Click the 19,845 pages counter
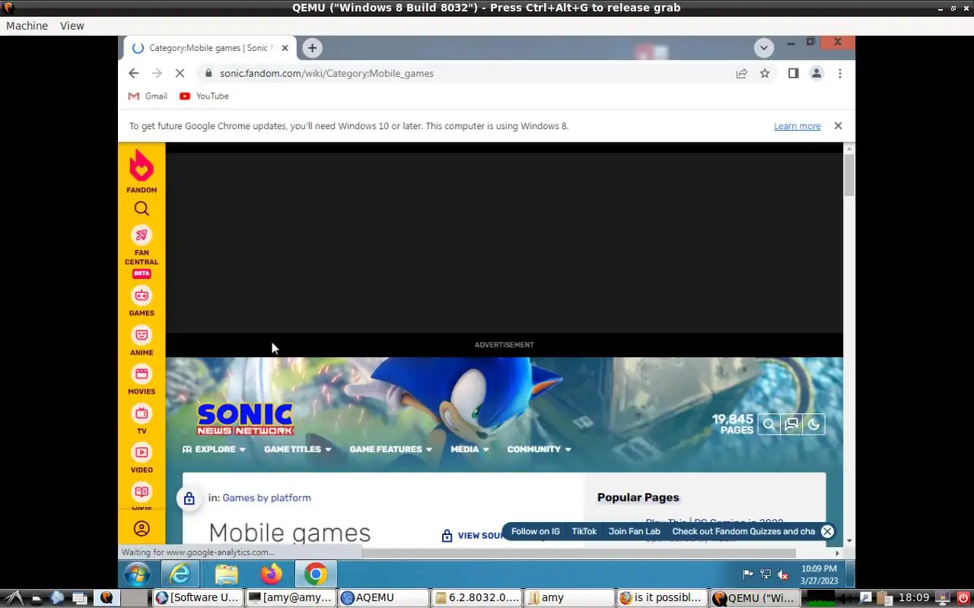 pos(733,424)
